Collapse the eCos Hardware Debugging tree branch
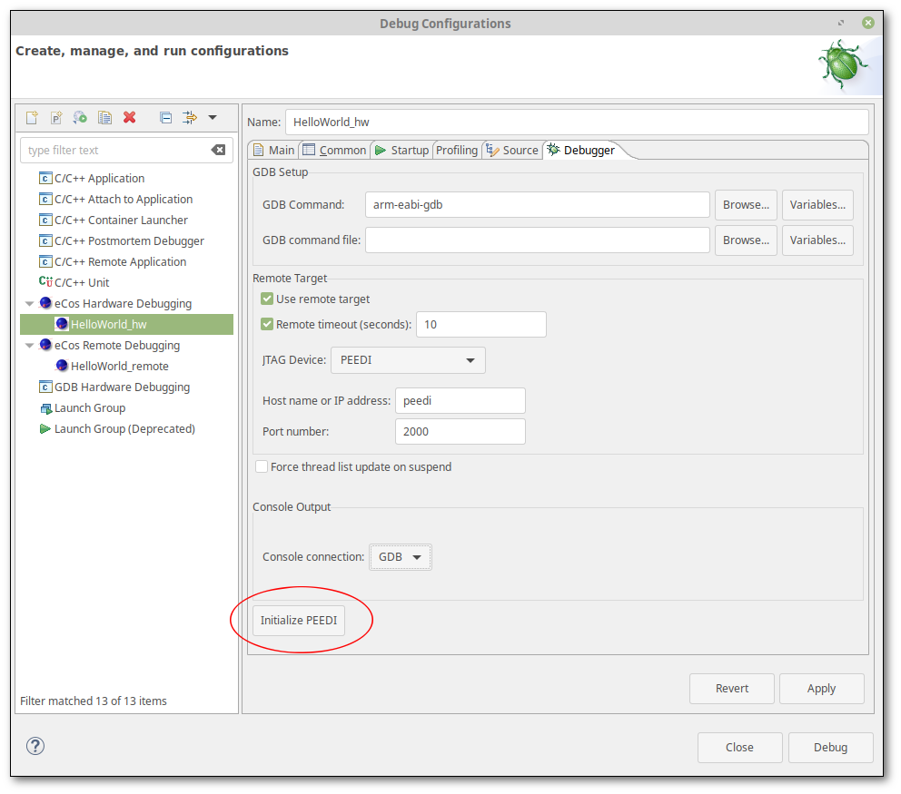 click(x=30, y=303)
